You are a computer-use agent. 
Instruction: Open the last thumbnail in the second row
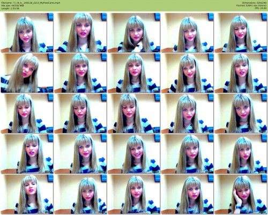[241, 73]
